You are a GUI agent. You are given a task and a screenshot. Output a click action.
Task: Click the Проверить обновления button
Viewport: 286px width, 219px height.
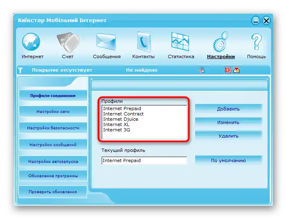tap(53, 192)
